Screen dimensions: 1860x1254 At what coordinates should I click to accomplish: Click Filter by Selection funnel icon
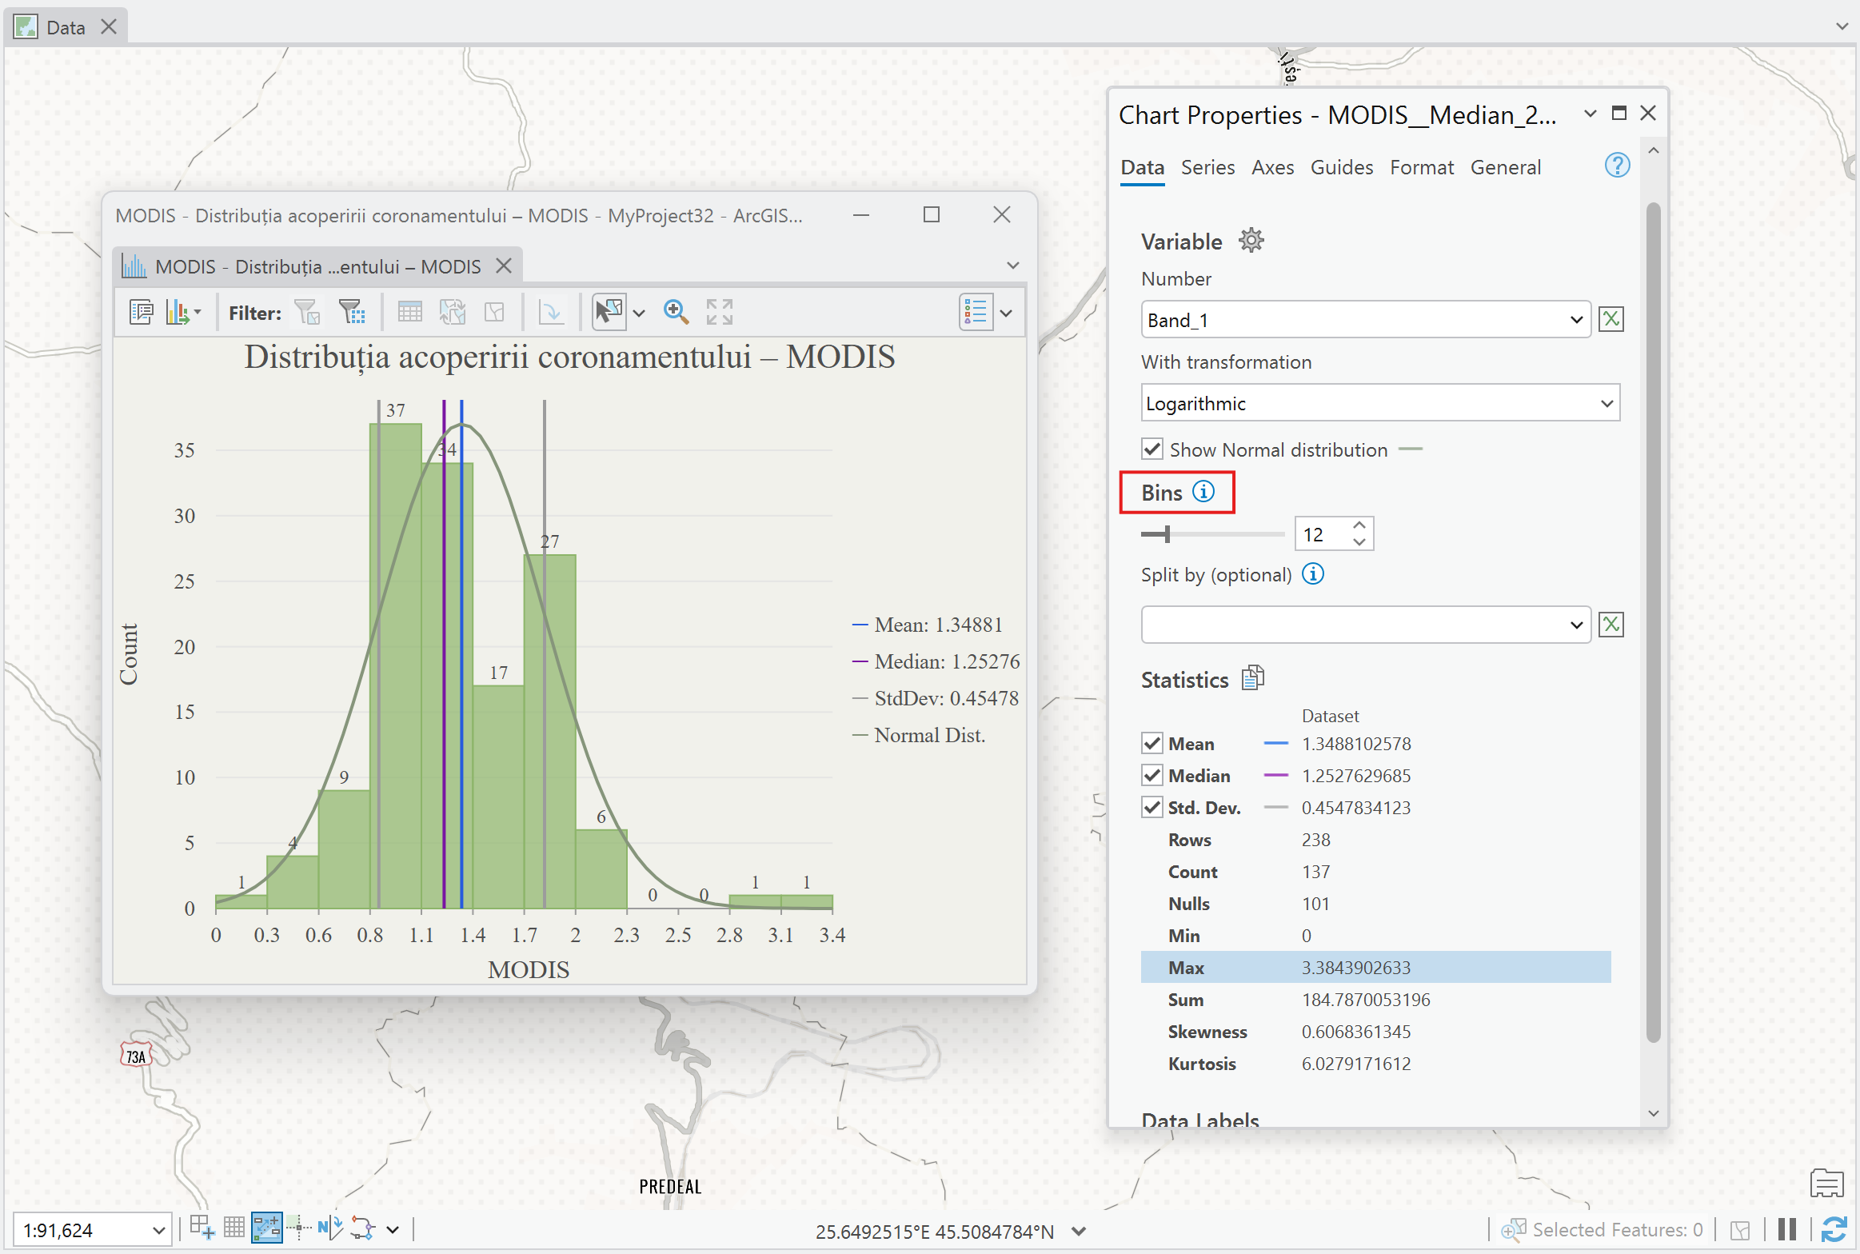[x=307, y=312]
